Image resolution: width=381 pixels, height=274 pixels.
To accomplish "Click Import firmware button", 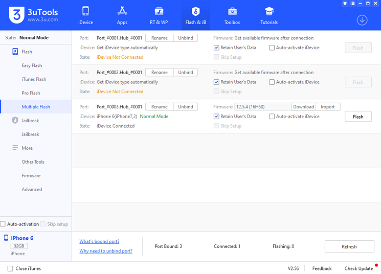I will point(327,107).
